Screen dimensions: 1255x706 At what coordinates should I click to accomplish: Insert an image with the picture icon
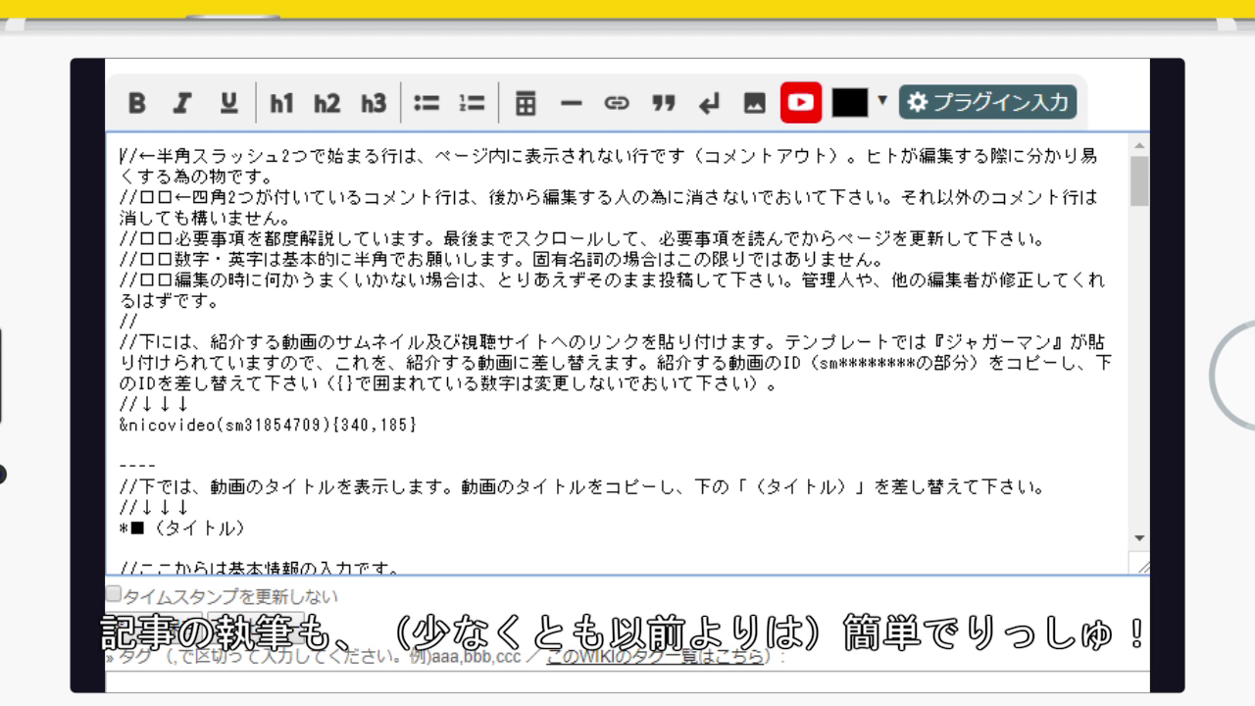752,102
